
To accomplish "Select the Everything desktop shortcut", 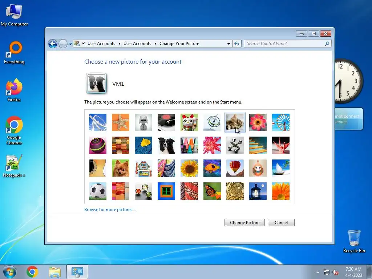I will (x=14, y=53).
